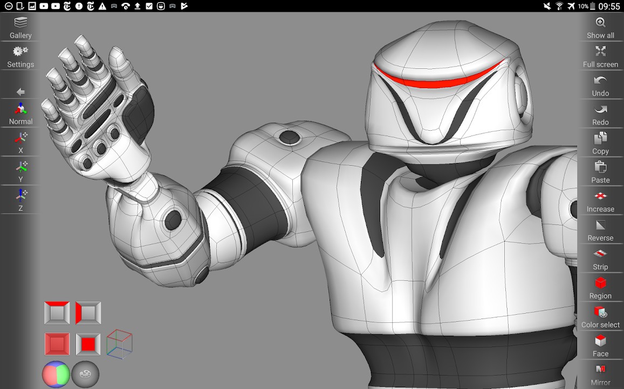Choose Face selection mode

point(600,346)
